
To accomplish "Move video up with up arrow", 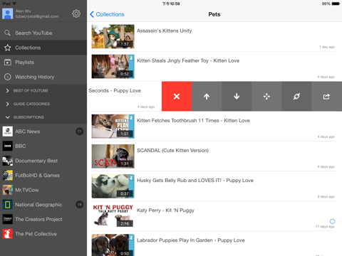I will pos(207,96).
